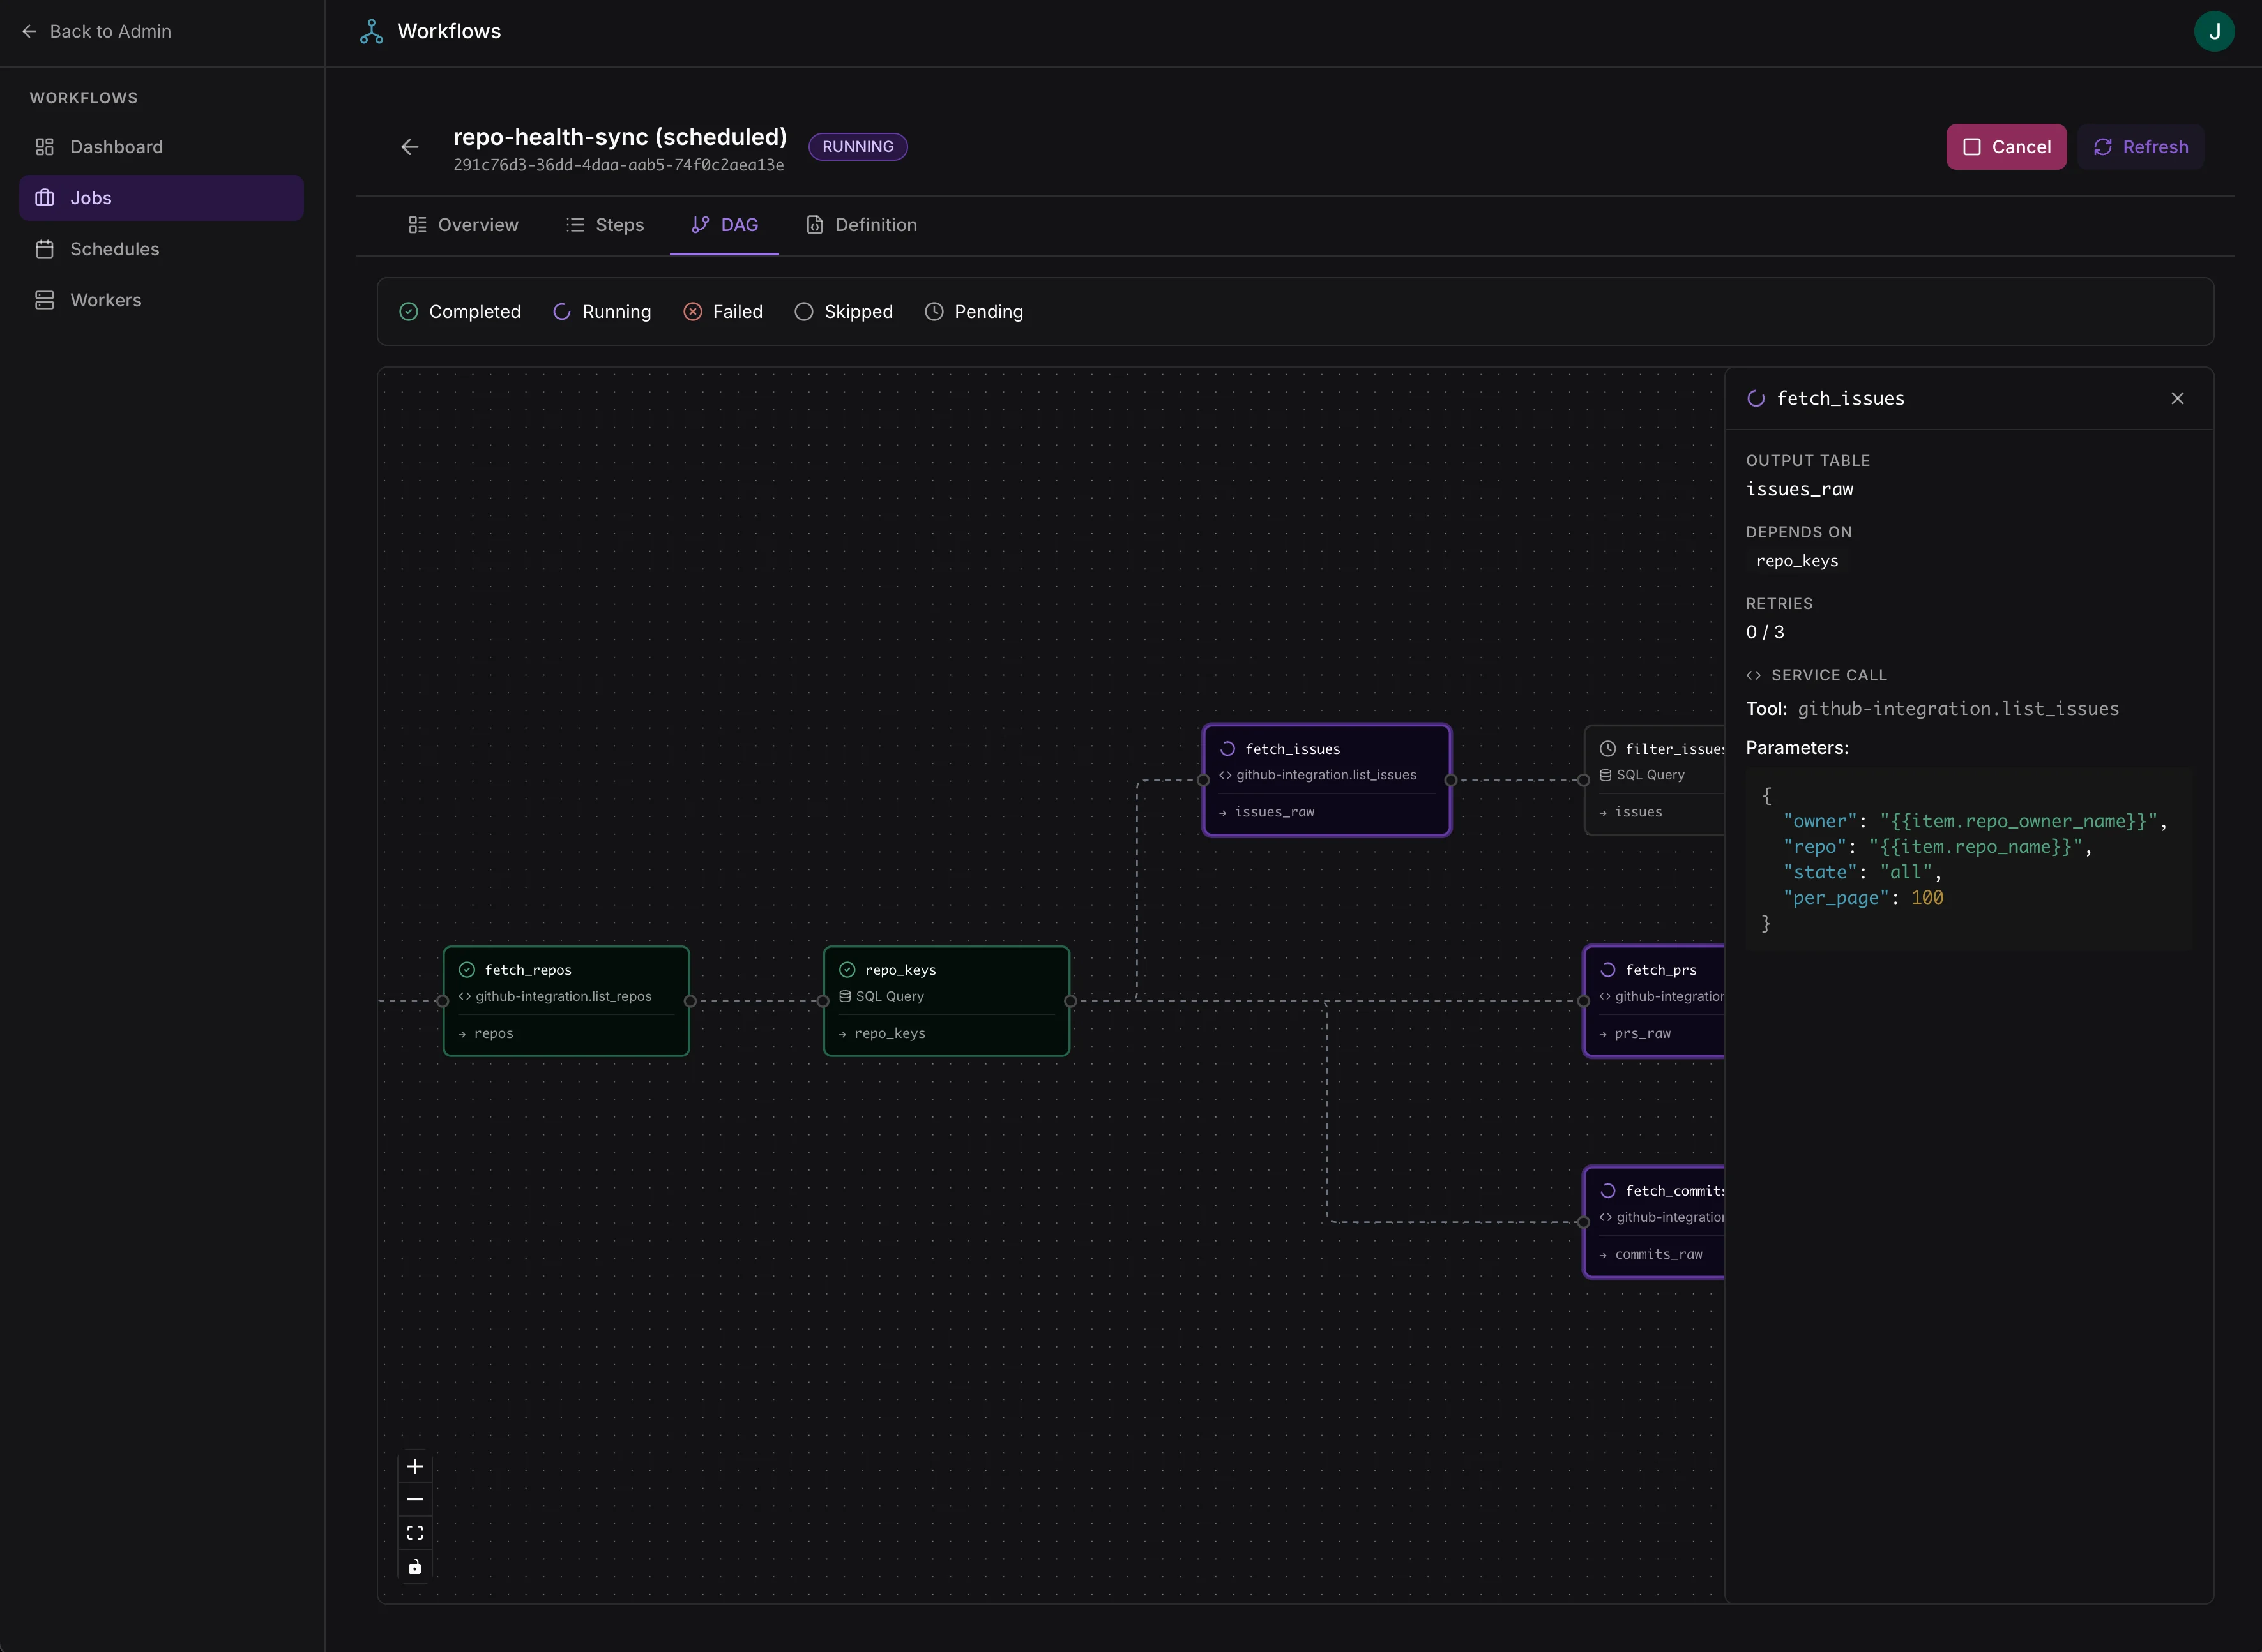Click the per_page value 100
The image size is (2262, 1652).
(x=1927, y=898)
